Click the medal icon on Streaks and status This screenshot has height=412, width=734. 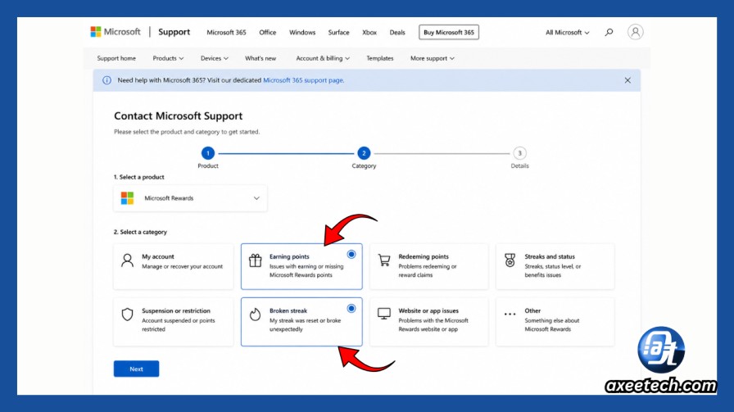(x=510, y=260)
